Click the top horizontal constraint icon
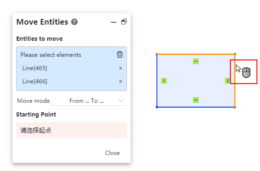Viewport: 260px width, 171px height. click(196, 62)
